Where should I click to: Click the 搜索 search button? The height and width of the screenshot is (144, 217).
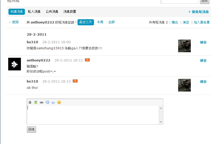[x=205, y=1]
